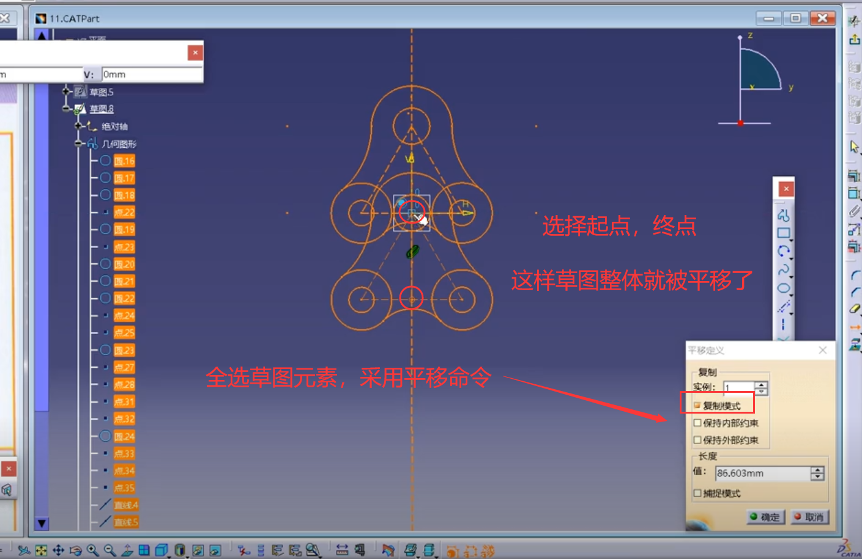Screen dimensions: 862x559
Task: Click the V: 0mm input field
Action: 152,75
